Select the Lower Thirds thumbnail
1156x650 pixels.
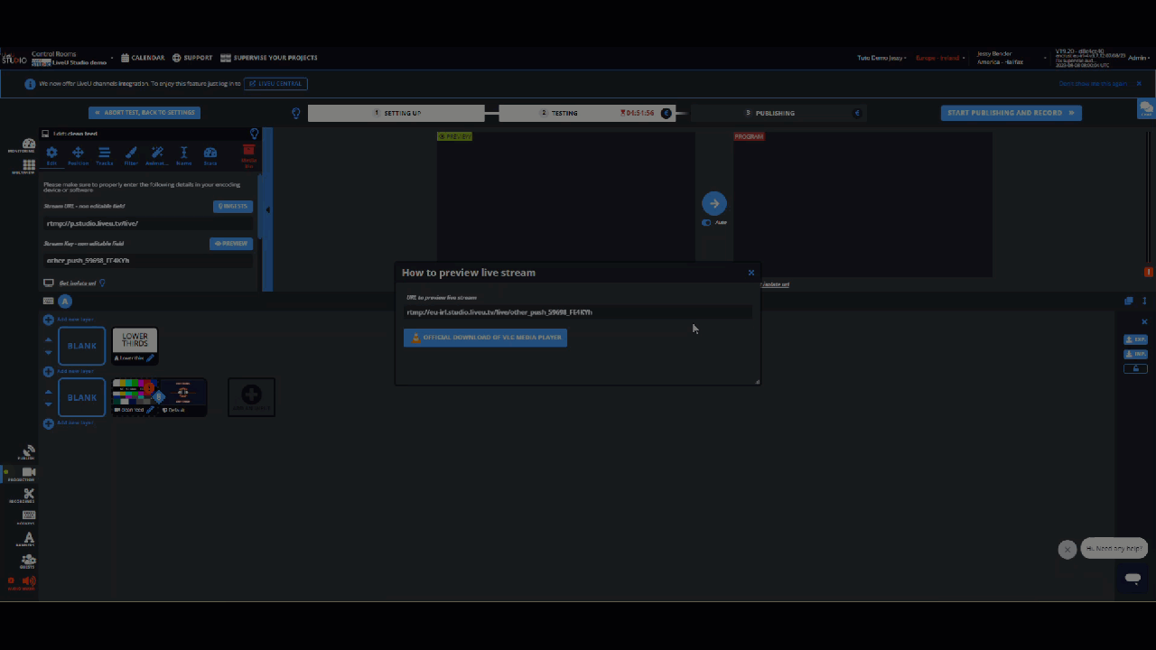tap(135, 341)
